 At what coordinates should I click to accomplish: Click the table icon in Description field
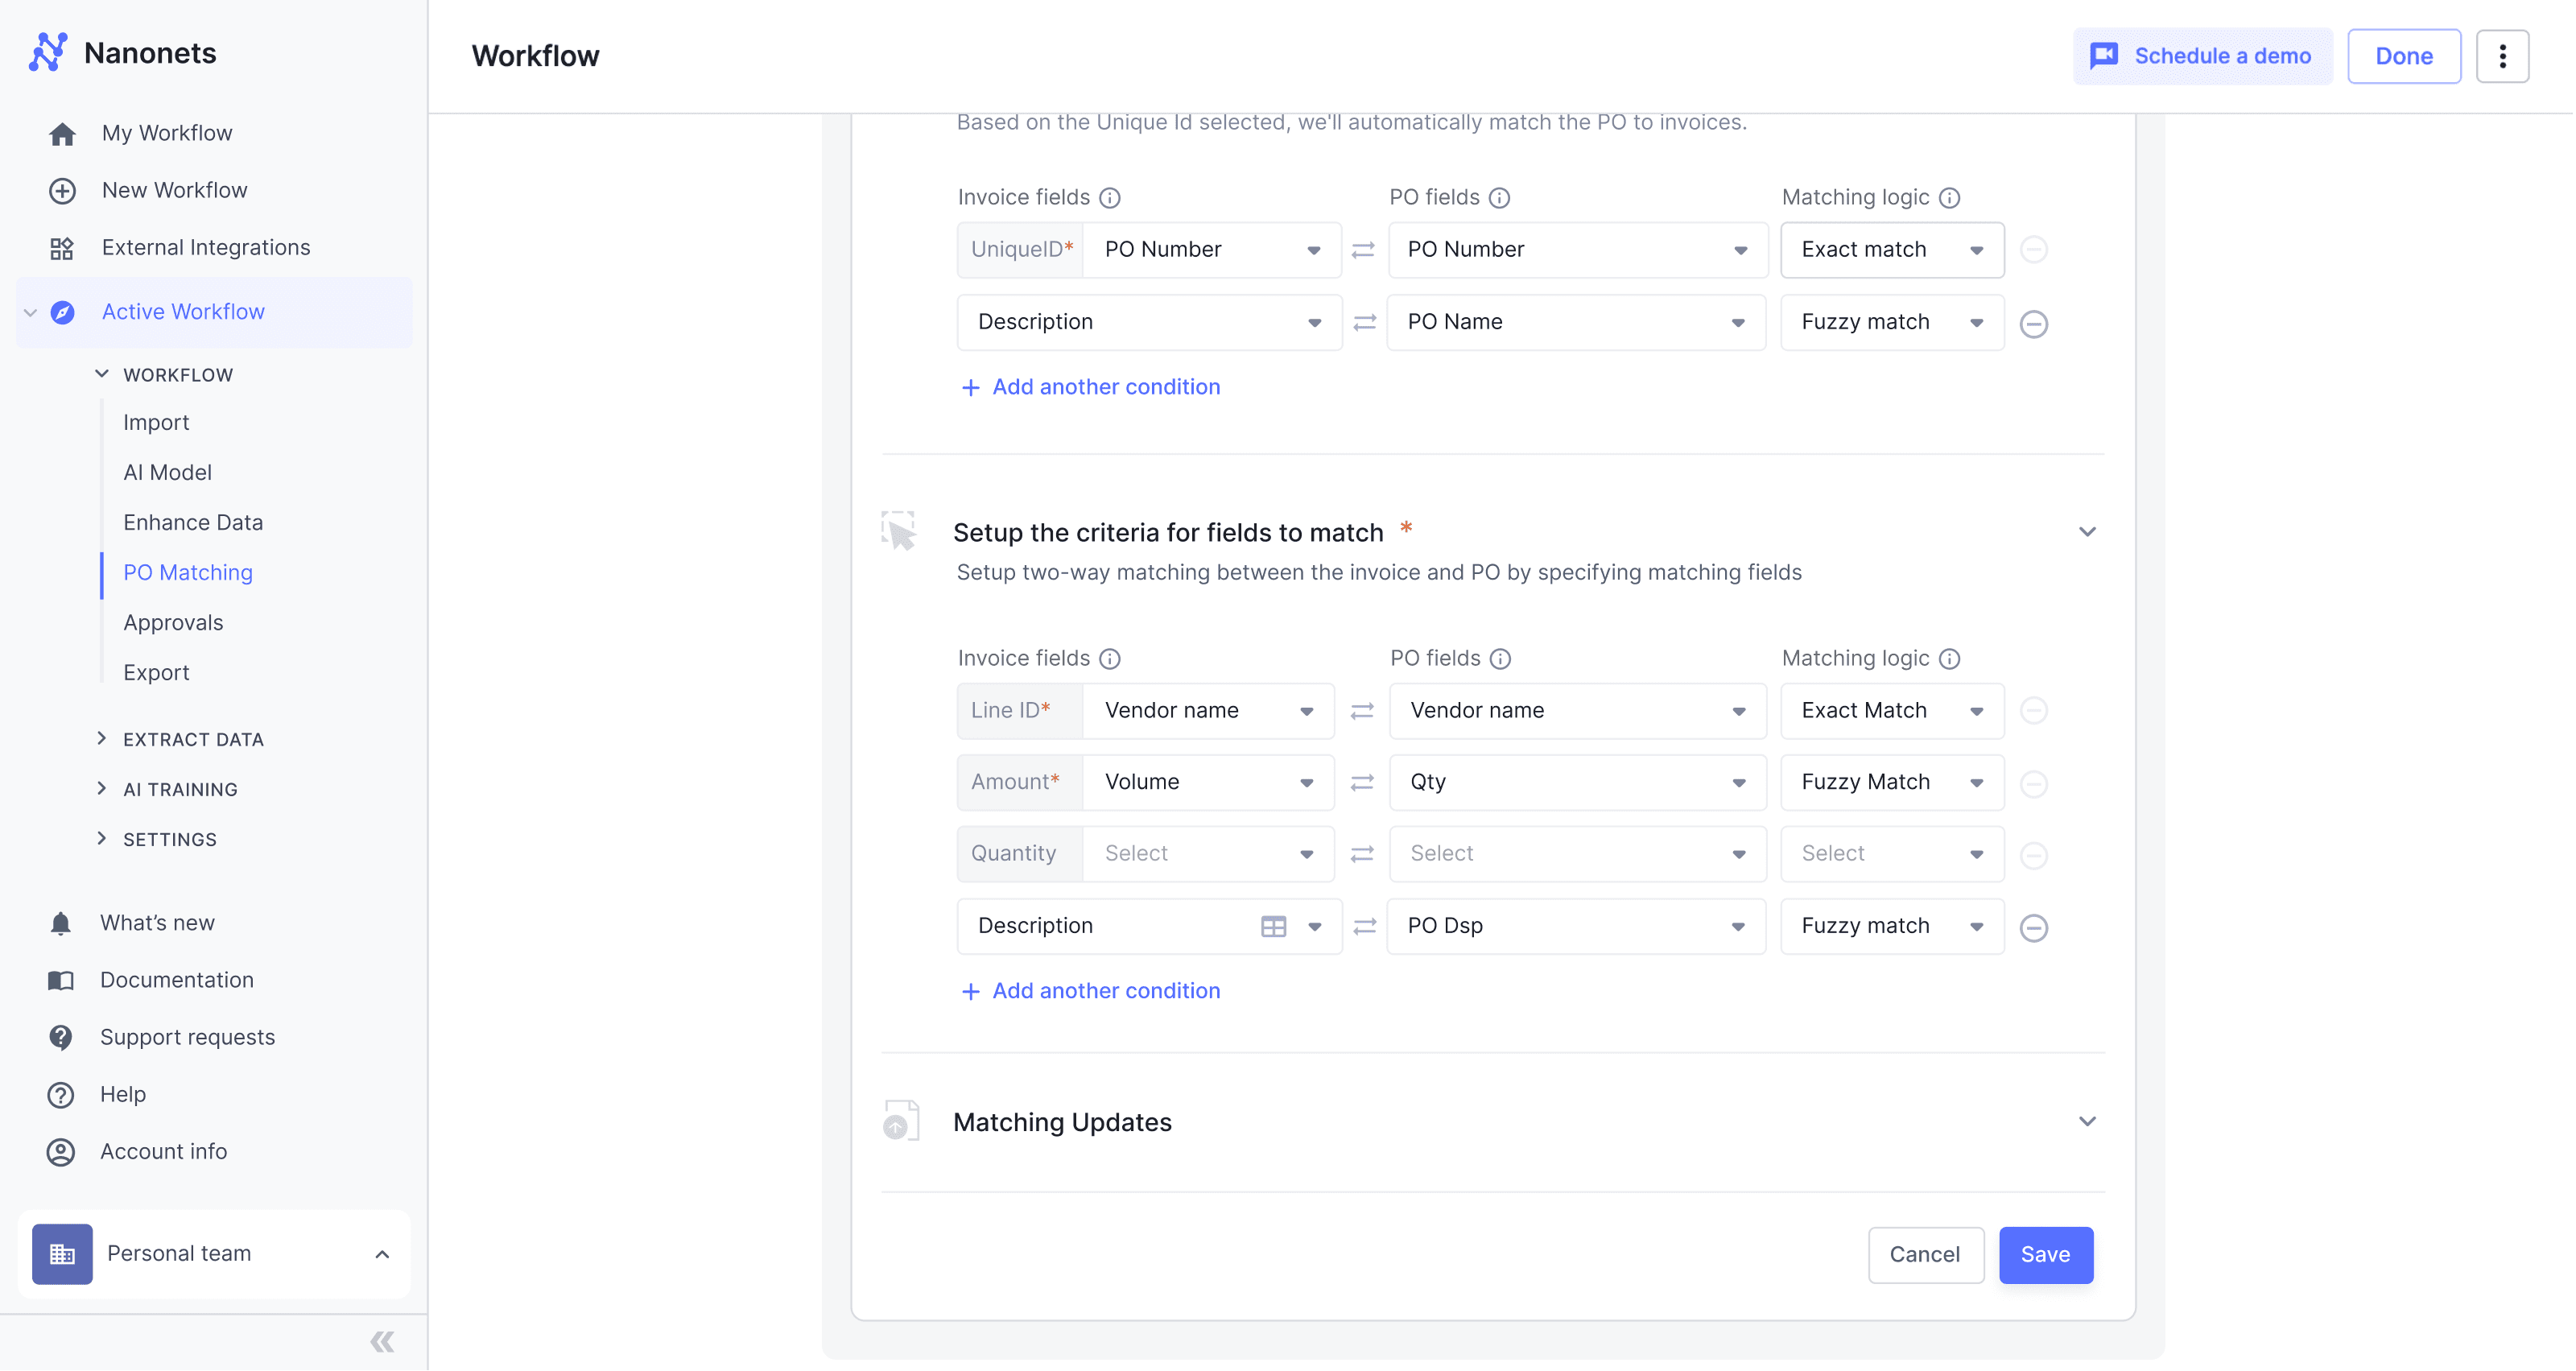(1273, 926)
